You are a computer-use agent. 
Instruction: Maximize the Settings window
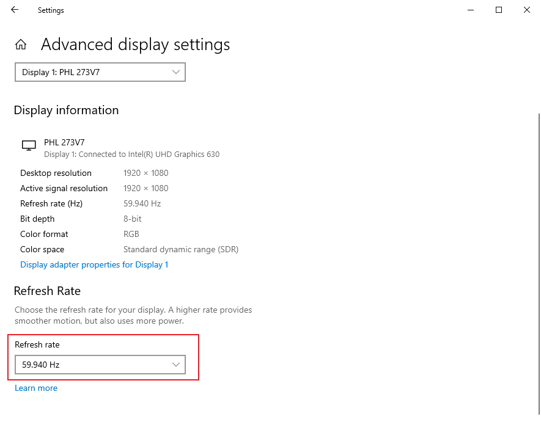tap(499, 10)
